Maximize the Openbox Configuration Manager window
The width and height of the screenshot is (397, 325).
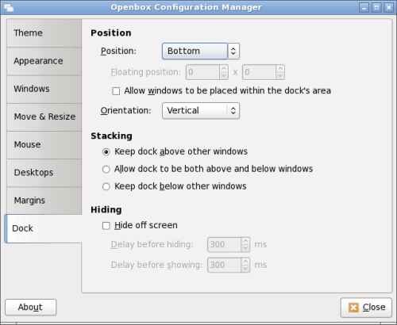pos(376,7)
